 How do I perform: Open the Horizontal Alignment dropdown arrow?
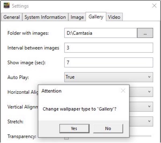(x=149, y=92)
